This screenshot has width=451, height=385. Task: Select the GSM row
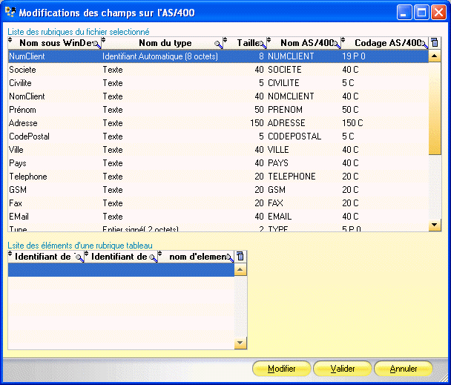click(218, 190)
